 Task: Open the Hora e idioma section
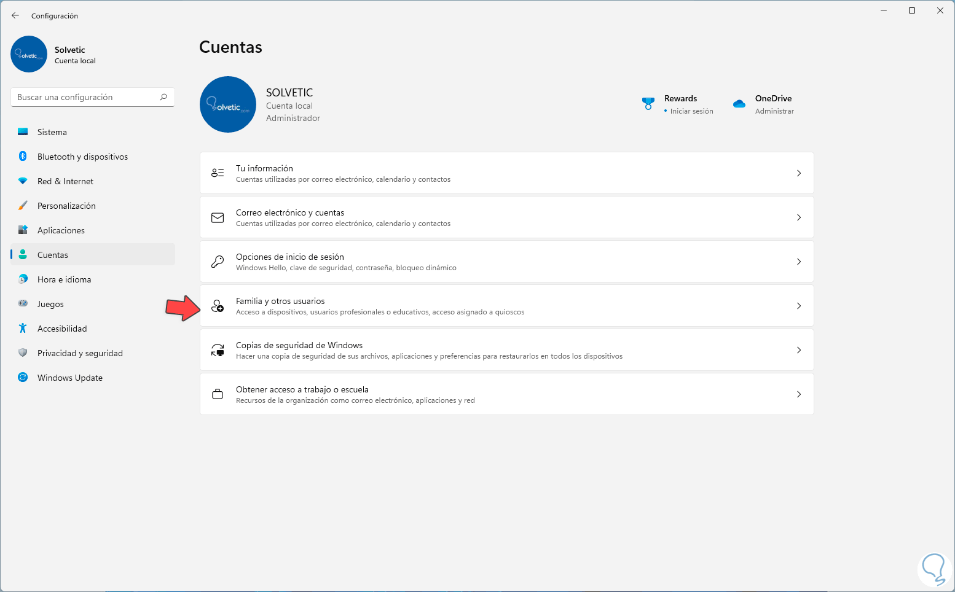64,279
